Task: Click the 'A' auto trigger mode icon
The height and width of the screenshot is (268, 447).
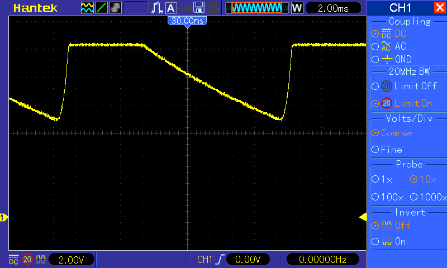Action: (x=171, y=8)
